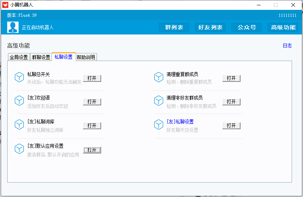The width and height of the screenshot is (303, 197).
Task: Click the cube icon beside 私聊总开关
Action: 19,77
